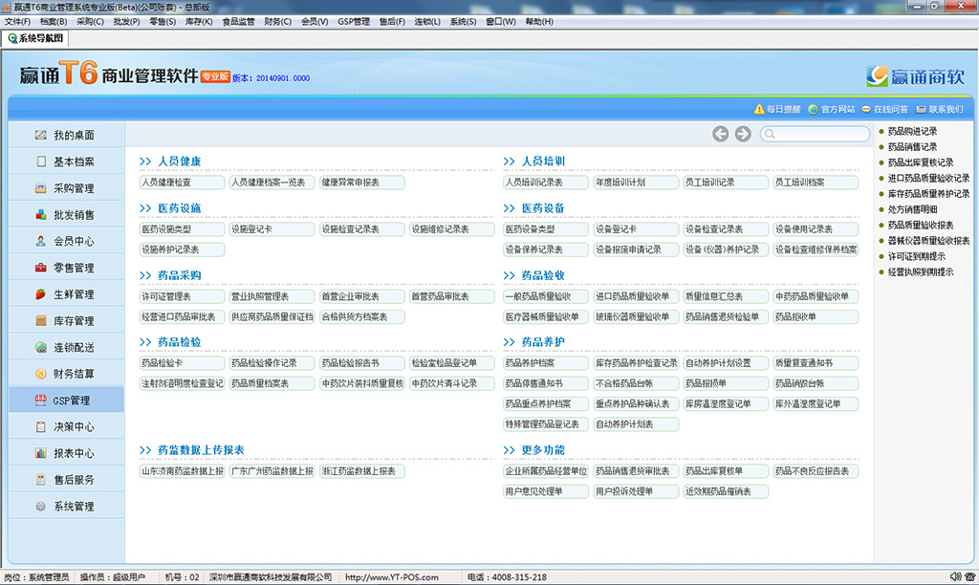Open the 库存(K) menu

[x=197, y=22]
